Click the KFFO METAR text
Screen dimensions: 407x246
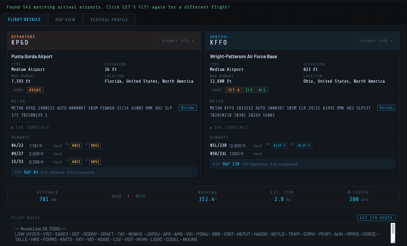[x=290, y=112]
